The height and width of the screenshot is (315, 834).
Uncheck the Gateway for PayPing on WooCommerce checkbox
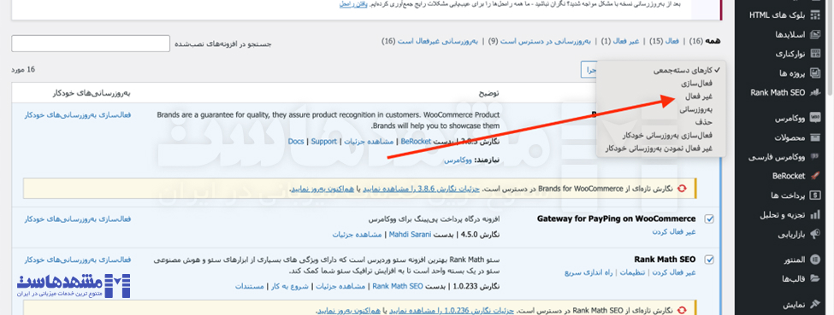pyautogui.click(x=709, y=219)
